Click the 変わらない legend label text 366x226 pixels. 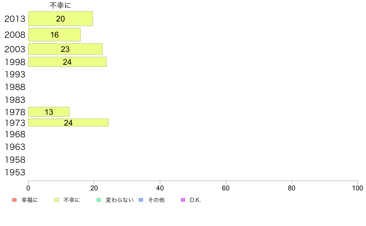[x=120, y=200]
